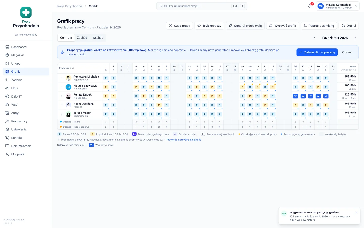This screenshot has width=364, height=228.
Task: Open the notifications bell
Action: tap(310, 6)
